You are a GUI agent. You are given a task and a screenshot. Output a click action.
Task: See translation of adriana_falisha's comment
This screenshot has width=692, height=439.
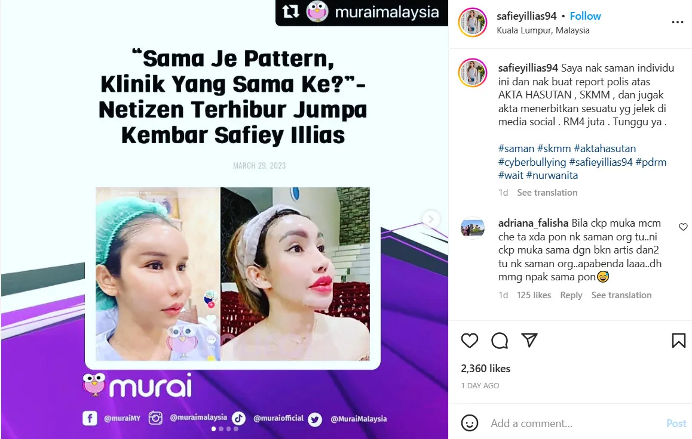(x=621, y=295)
